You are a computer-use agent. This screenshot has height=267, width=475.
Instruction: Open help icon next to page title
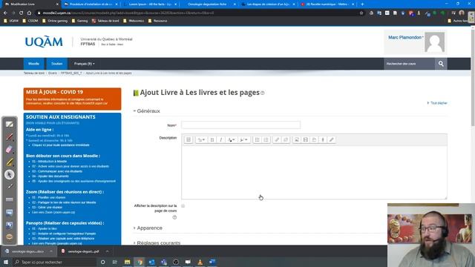point(263,93)
